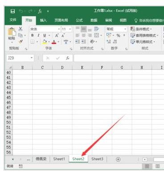Toggle Middle Align icon

coord(84,29)
